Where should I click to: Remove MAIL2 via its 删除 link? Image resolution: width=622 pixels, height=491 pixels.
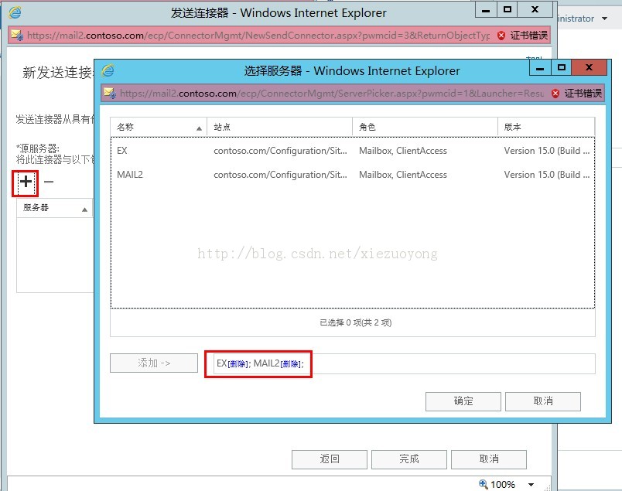(x=291, y=364)
